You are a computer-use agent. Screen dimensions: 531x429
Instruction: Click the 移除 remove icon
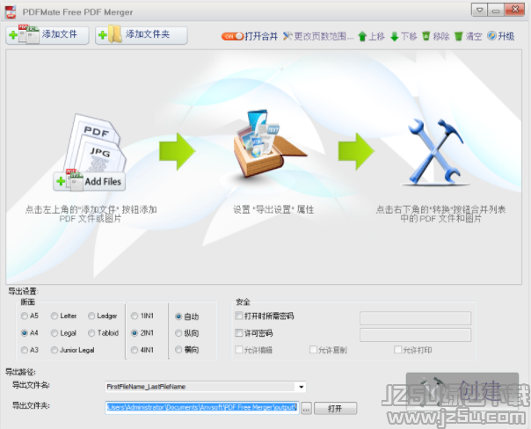[x=426, y=36]
